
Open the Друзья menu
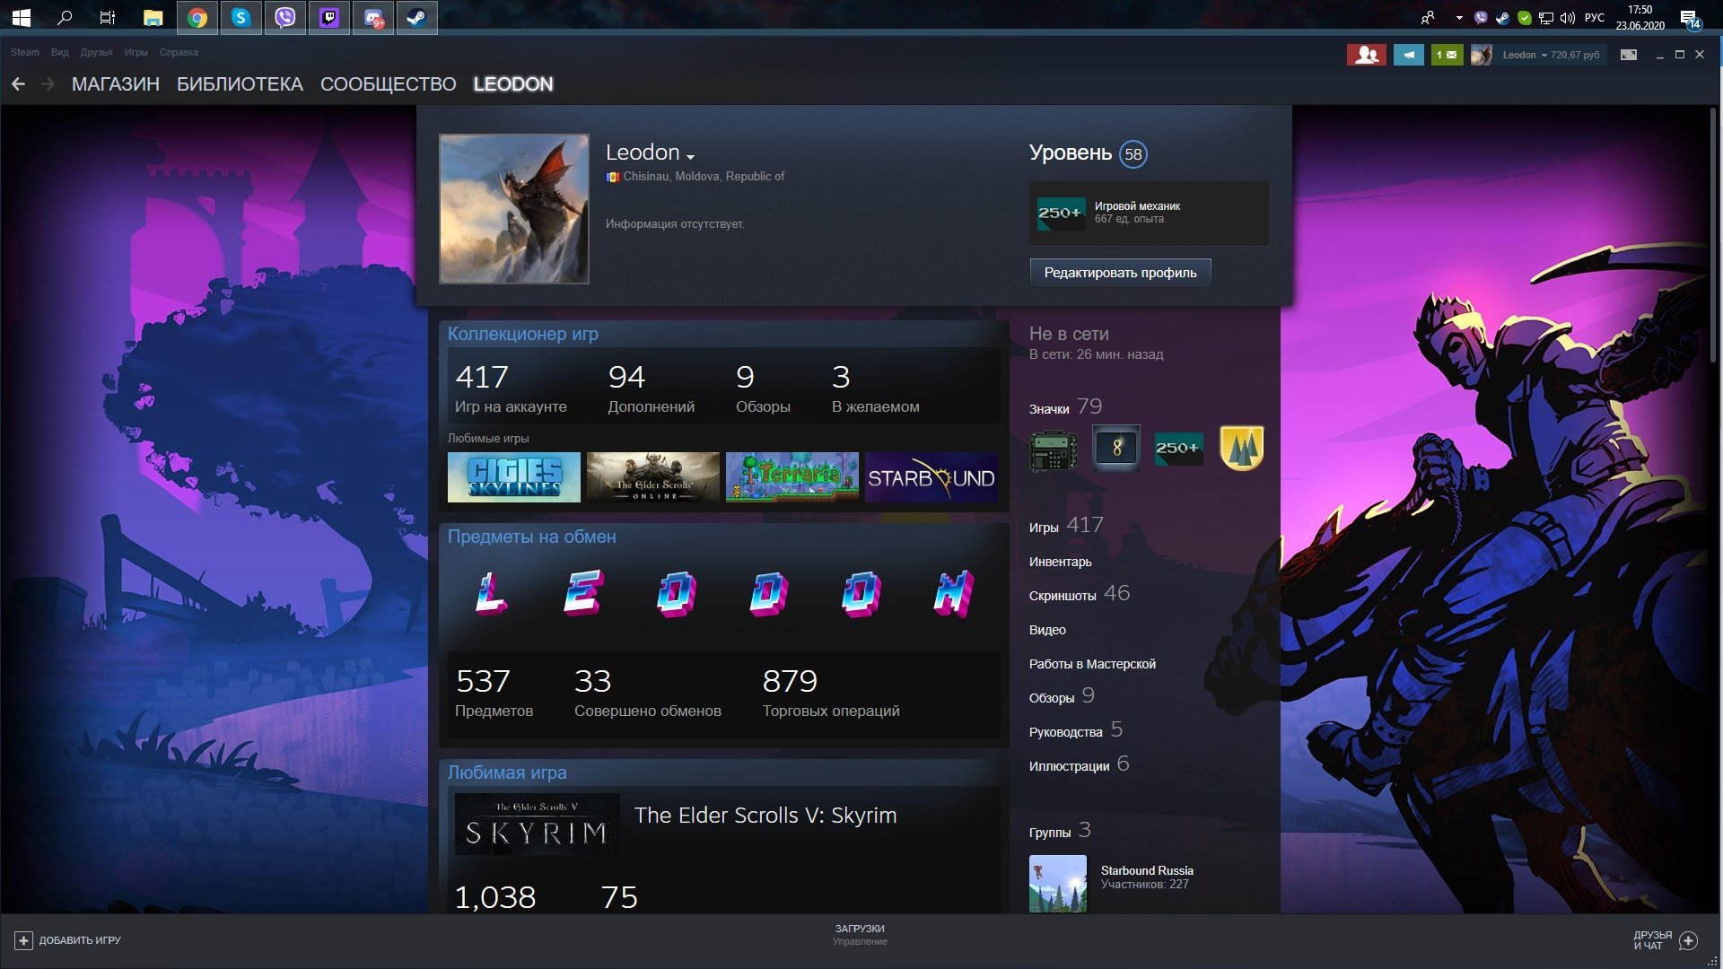[x=96, y=52]
